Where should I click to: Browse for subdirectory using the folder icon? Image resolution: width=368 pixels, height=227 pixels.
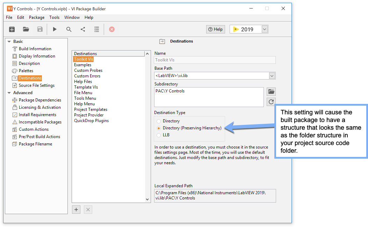coord(271,92)
